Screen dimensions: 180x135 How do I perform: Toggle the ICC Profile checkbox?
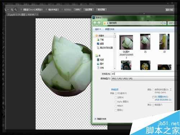(153, 97)
